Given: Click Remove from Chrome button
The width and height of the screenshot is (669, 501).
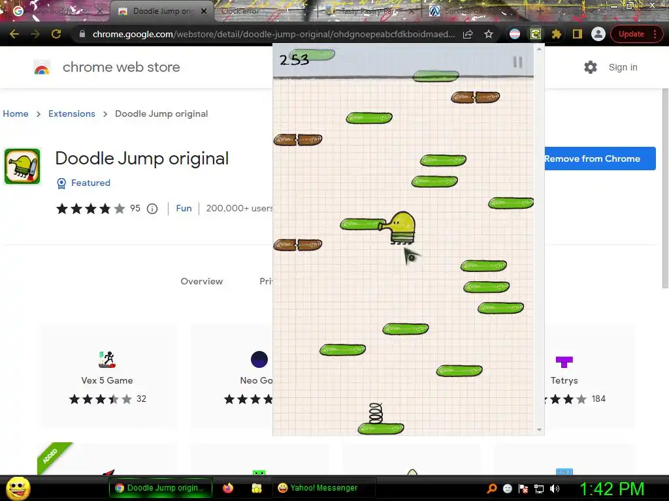Looking at the screenshot, I should (600, 159).
